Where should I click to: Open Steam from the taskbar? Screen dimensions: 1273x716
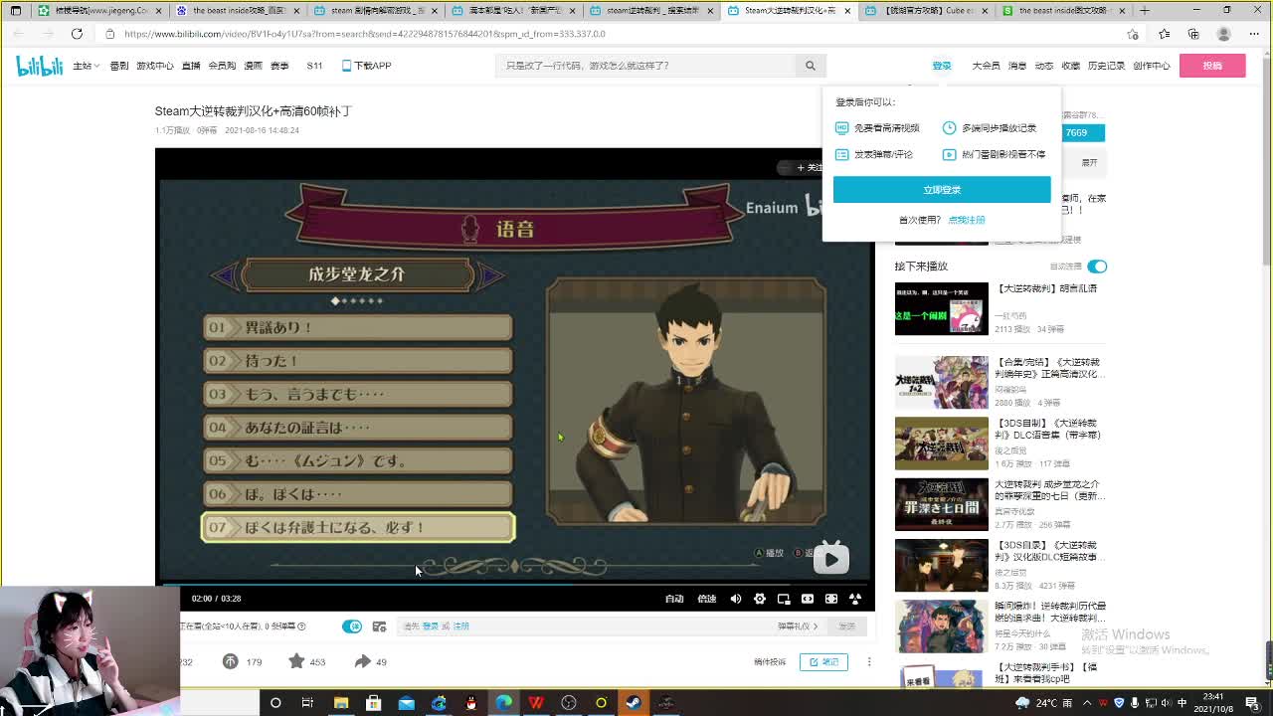tap(634, 703)
